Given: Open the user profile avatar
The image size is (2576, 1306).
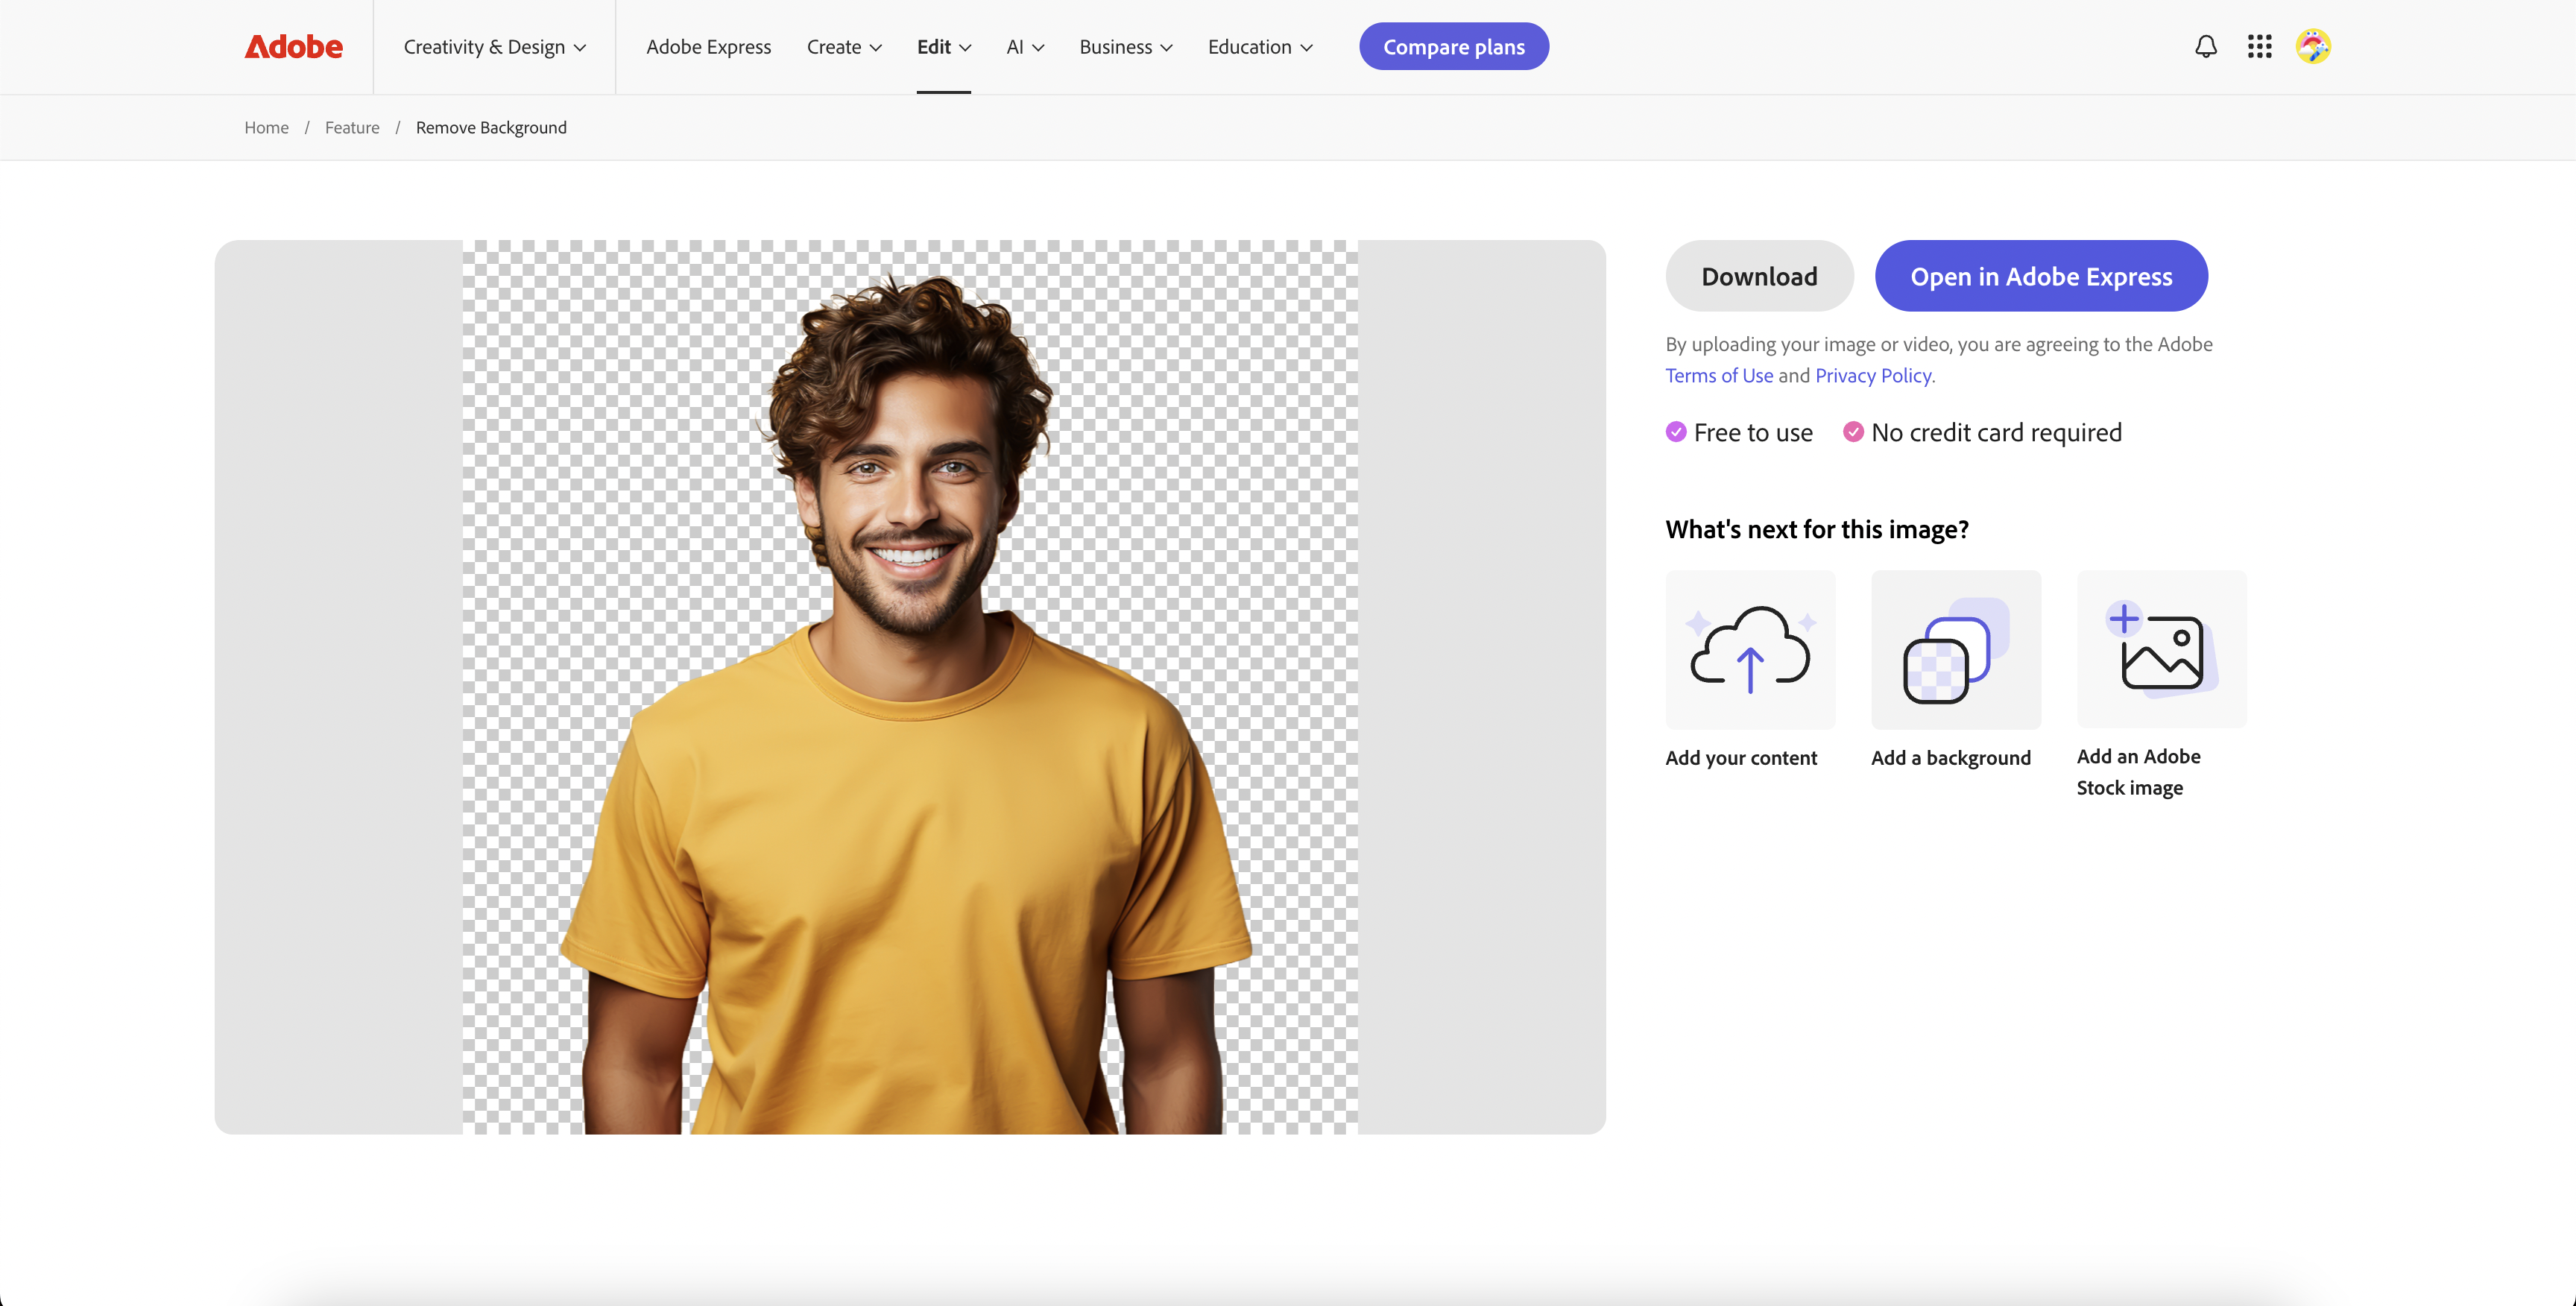Looking at the screenshot, I should pyautogui.click(x=2312, y=47).
